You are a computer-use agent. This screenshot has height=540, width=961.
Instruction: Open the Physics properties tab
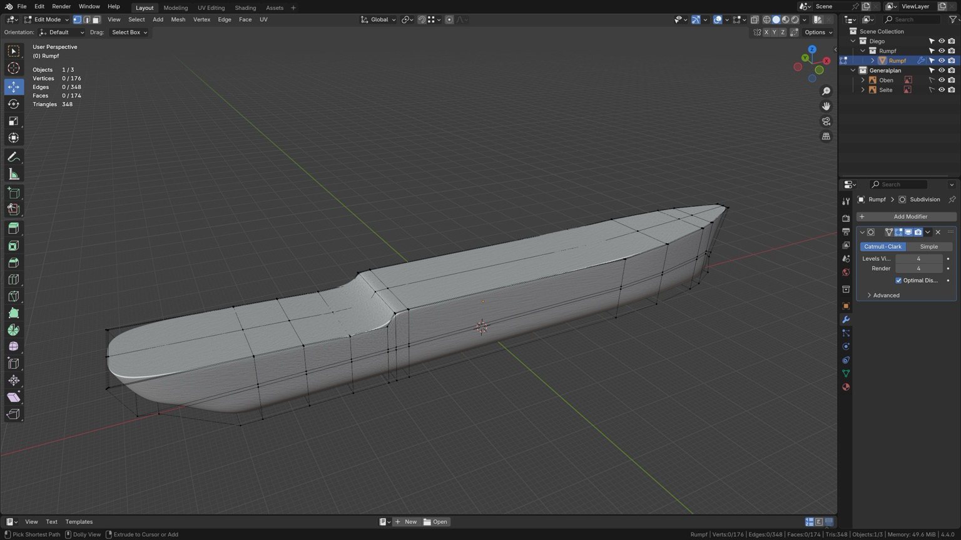click(x=846, y=347)
